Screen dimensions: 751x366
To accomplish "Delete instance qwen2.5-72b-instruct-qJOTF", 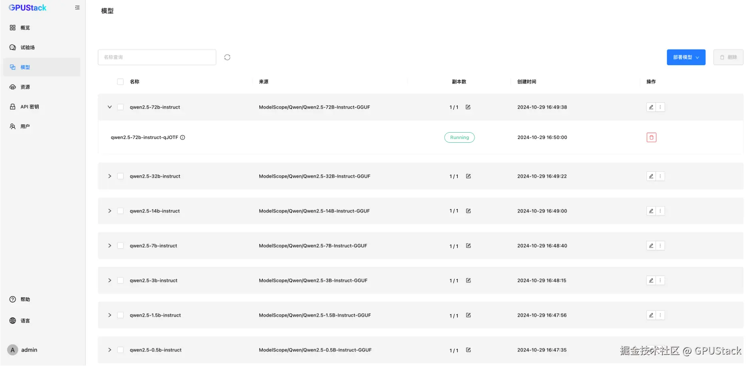I will pos(652,137).
